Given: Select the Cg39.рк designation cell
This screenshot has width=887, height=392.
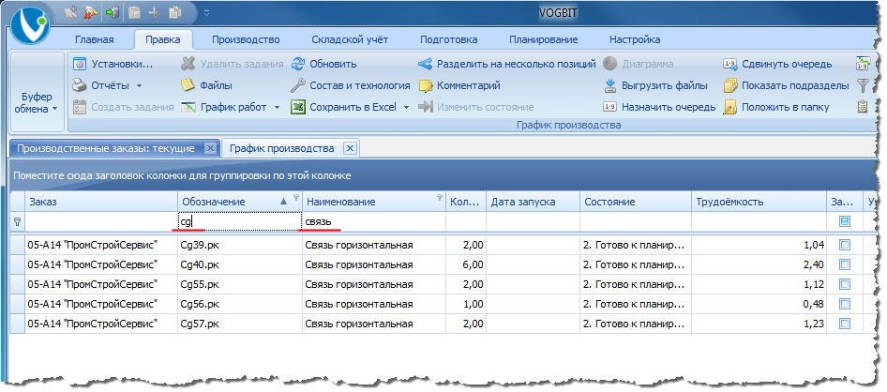Looking at the screenshot, I should [x=240, y=245].
